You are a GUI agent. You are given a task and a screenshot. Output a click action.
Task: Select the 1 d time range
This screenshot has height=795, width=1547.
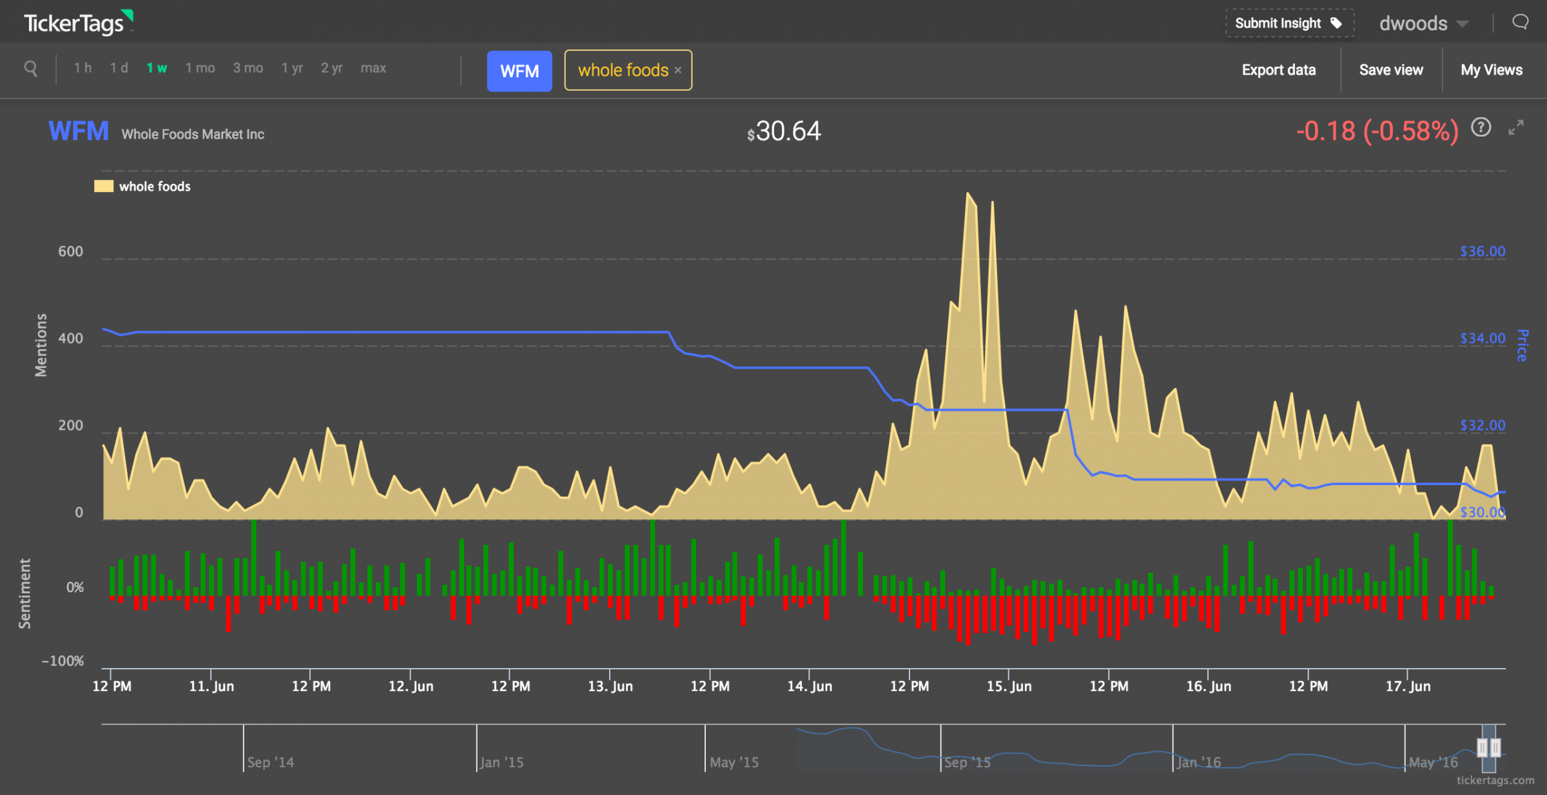pos(119,68)
